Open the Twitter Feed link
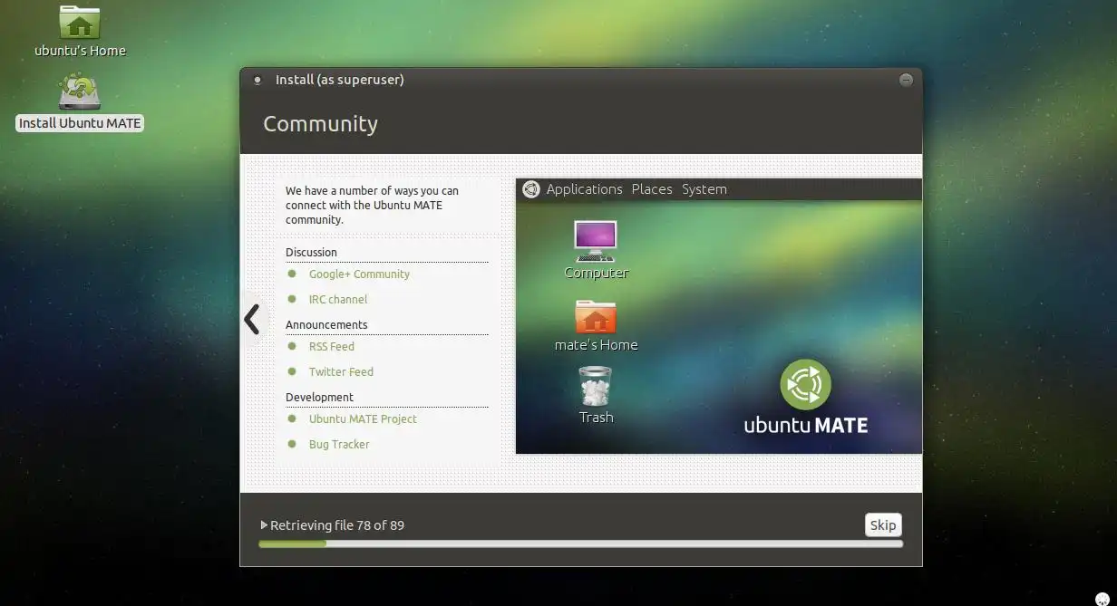This screenshot has height=606, width=1117. pyautogui.click(x=341, y=371)
